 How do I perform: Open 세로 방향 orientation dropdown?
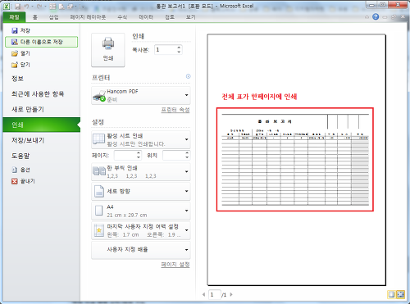[x=141, y=191]
